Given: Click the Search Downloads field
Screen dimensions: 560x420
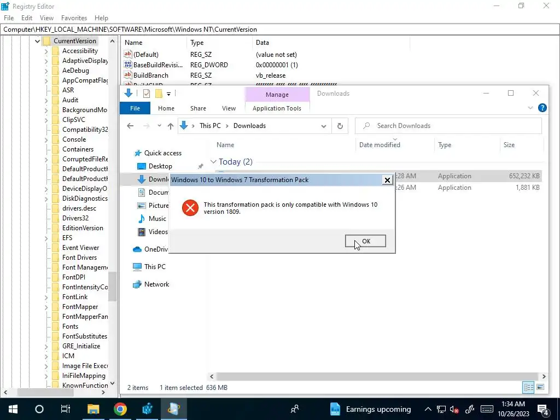Looking at the screenshot, I should click(x=448, y=126).
